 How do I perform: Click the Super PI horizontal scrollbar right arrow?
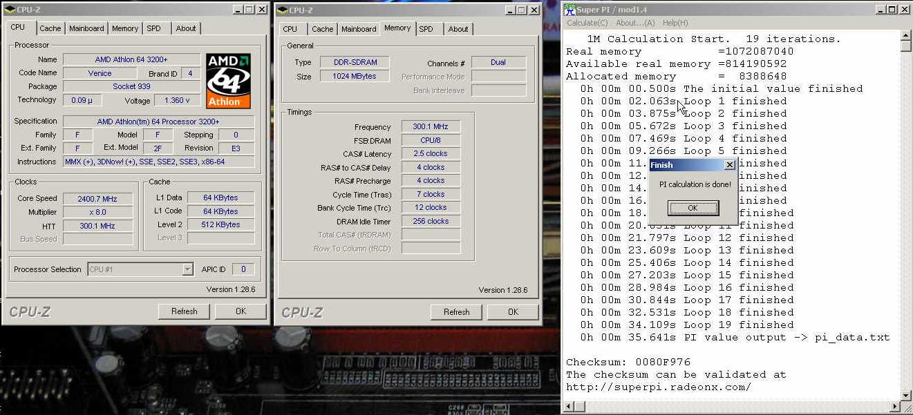[x=894, y=407]
